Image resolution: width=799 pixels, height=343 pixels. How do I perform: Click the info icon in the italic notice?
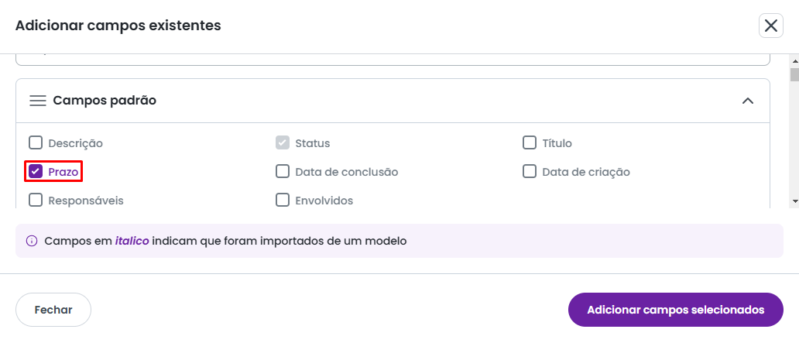pos(32,241)
